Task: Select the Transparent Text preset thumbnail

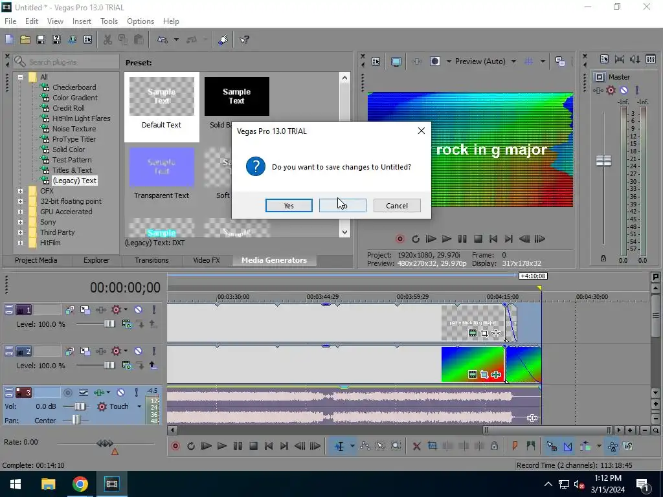Action: click(x=161, y=168)
